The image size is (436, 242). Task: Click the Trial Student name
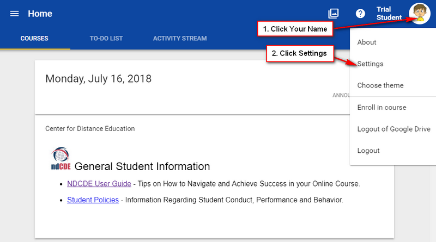[x=387, y=14]
